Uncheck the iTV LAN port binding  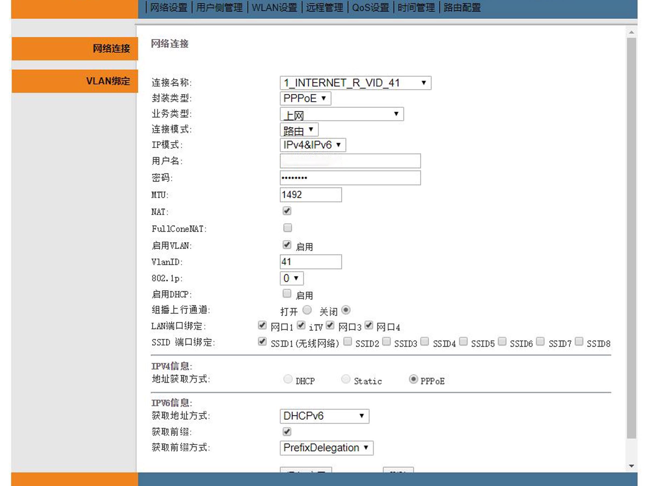click(301, 325)
